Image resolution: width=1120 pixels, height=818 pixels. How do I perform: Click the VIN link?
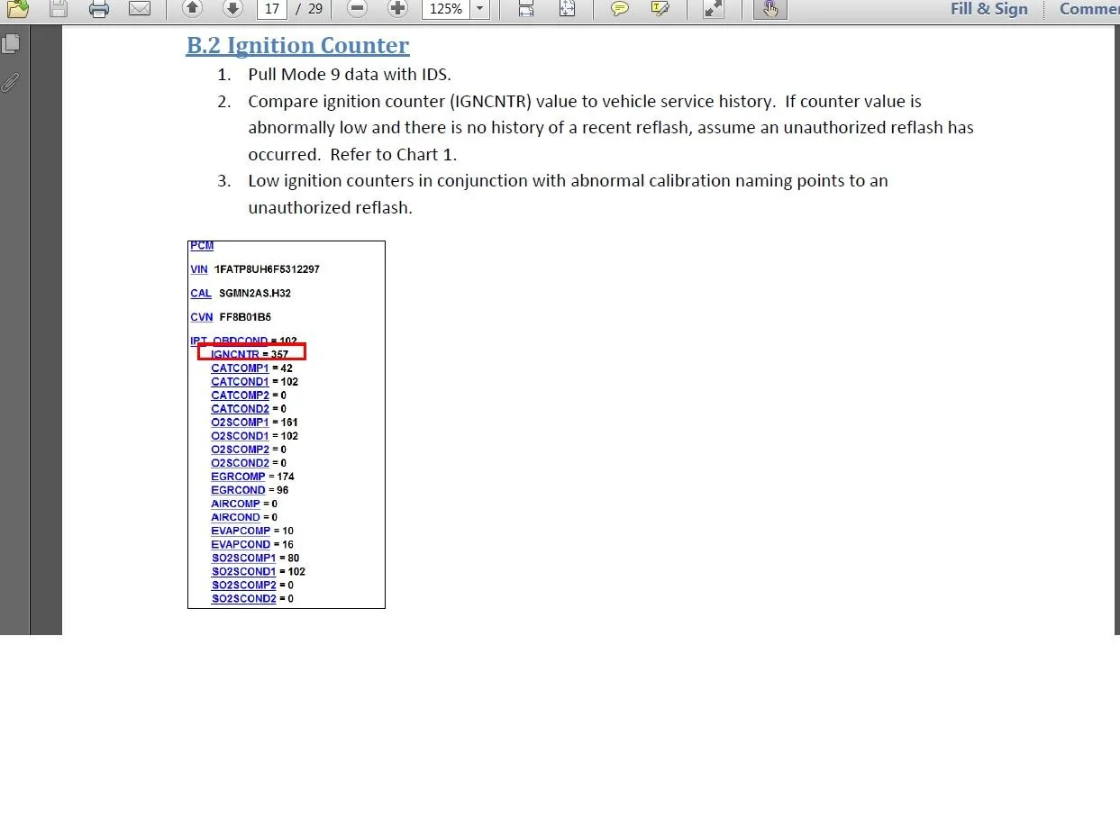199,269
